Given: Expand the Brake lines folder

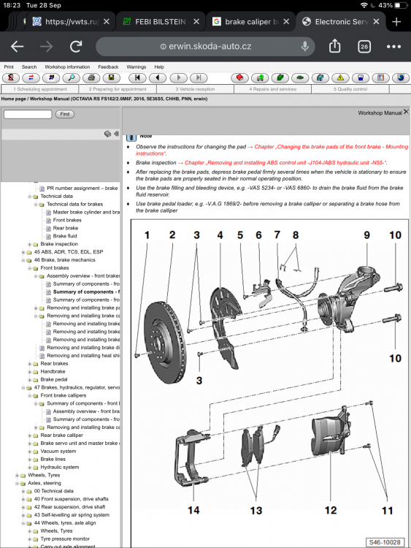Looking at the screenshot, I should coord(30,460).
